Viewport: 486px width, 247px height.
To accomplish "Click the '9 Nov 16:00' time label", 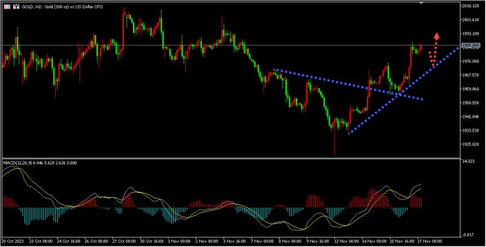I will click(x=317, y=241).
